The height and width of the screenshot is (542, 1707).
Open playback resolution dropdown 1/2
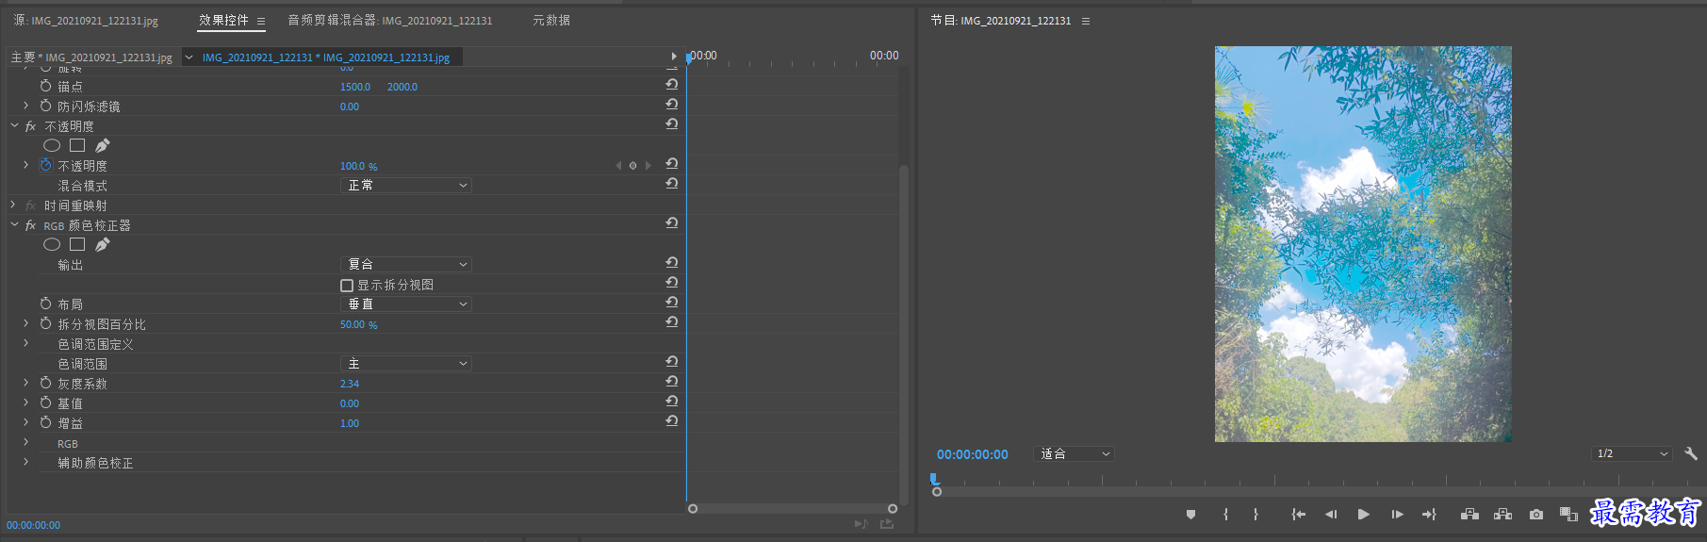pyautogui.click(x=1633, y=453)
